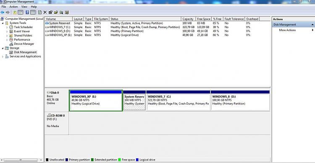Select the WINDOWS_XP (E:) partition block
The height and width of the screenshot is (163, 315).
pyautogui.click(x=96, y=100)
